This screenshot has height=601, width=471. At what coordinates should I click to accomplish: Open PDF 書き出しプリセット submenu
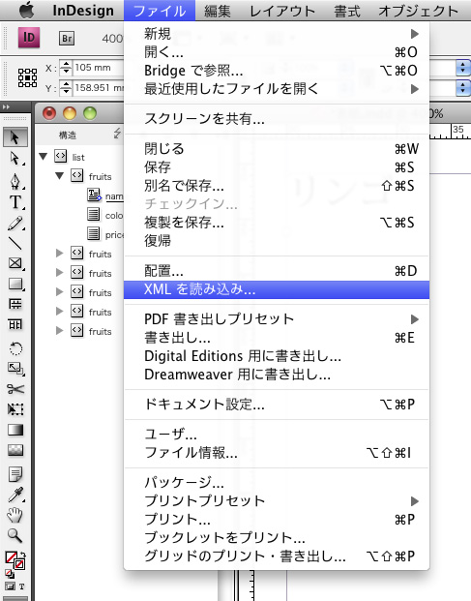(x=277, y=319)
